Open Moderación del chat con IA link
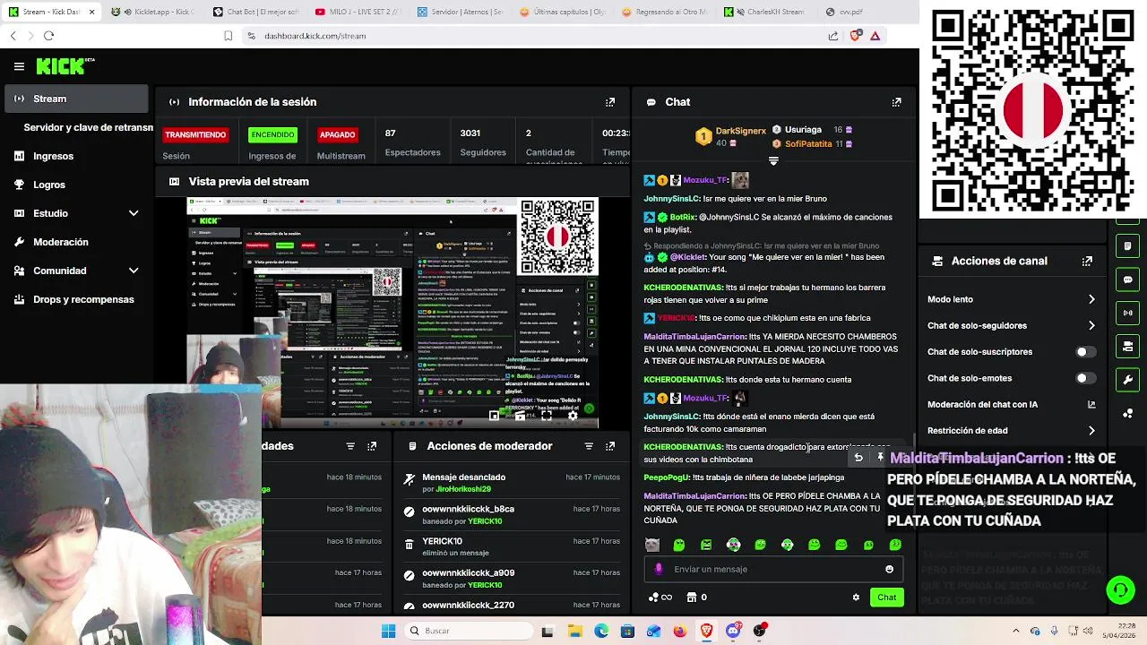 point(1011,405)
